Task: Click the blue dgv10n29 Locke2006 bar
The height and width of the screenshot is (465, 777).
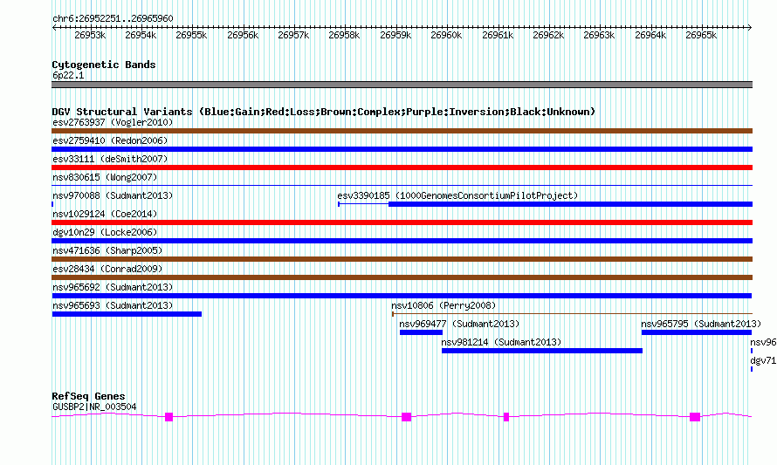Action: click(402, 241)
